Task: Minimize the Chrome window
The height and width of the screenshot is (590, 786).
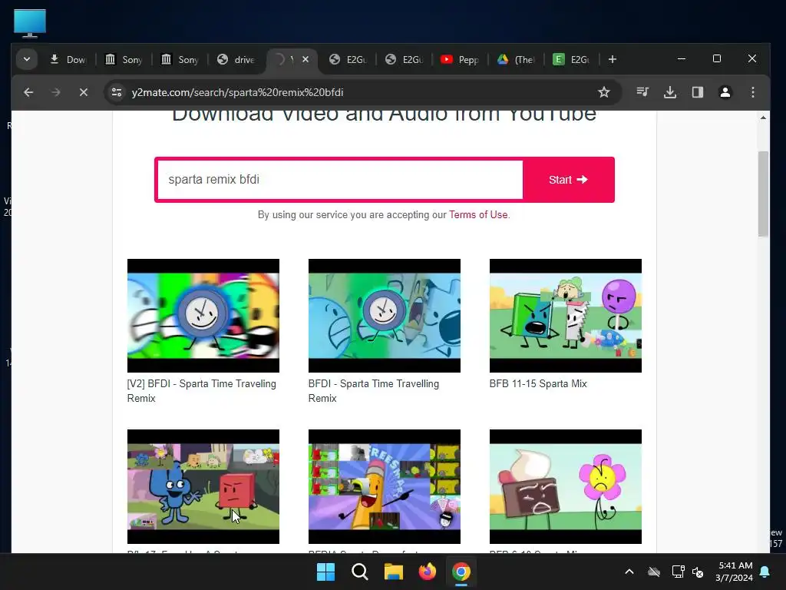Action: [x=682, y=58]
